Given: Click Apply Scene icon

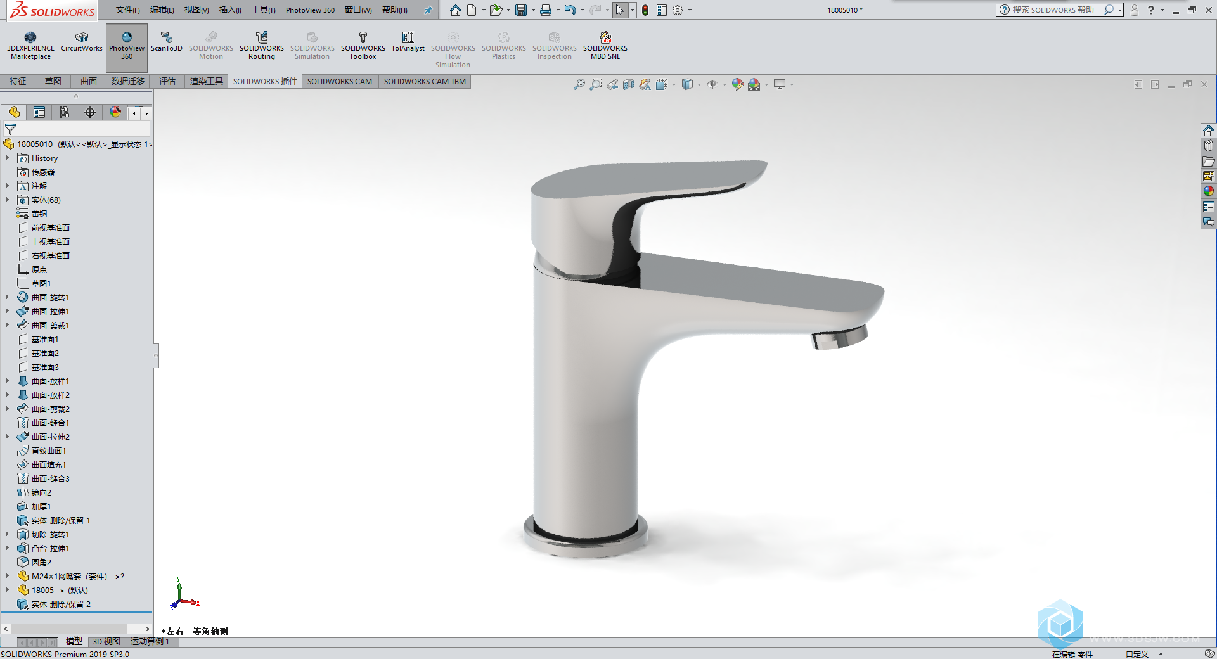Looking at the screenshot, I should (754, 84).
